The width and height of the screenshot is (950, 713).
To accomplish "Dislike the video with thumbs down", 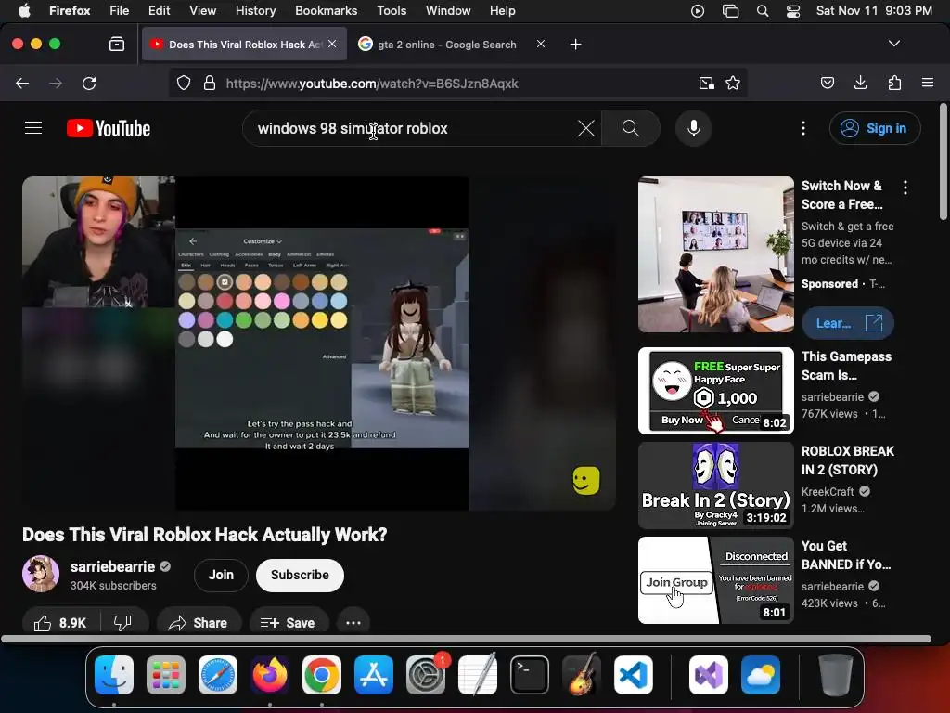I will click(x=123, y=623).
